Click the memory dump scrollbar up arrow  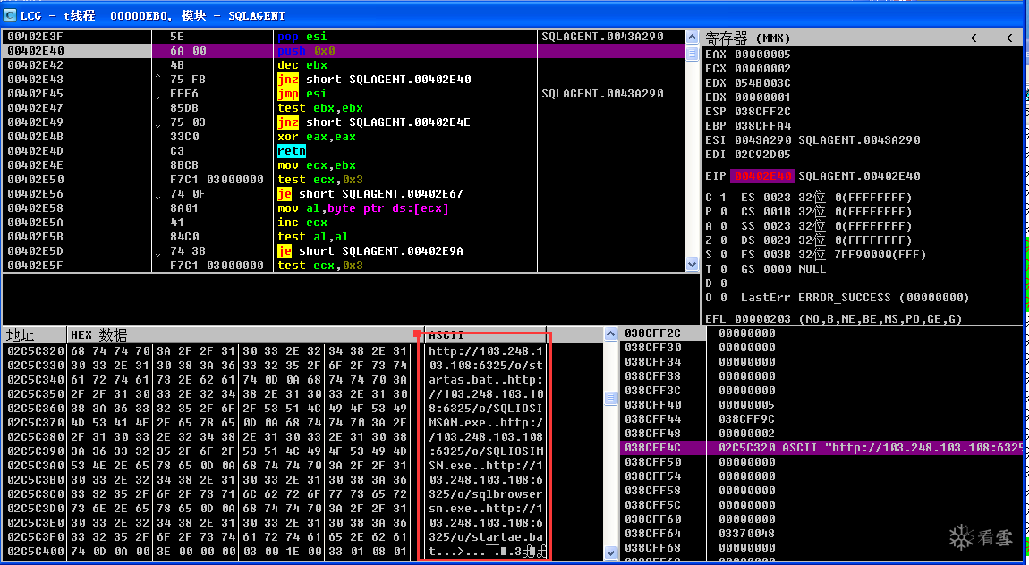tap(610, 333)
